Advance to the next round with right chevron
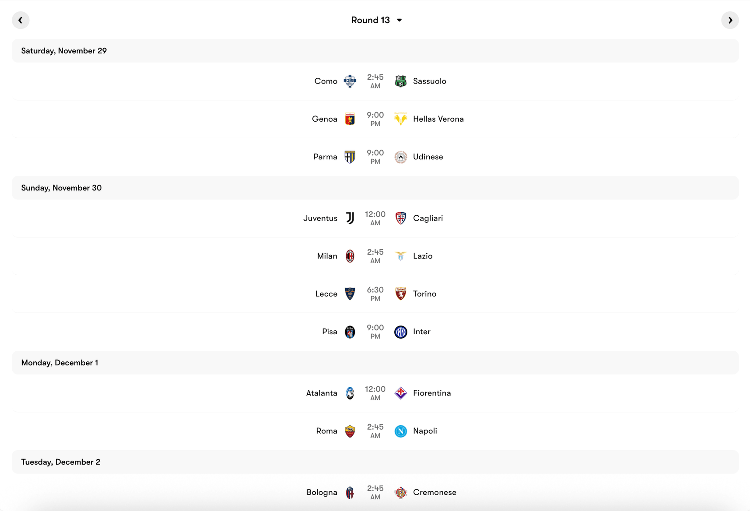Image resolution: width=750 pixels, height=511 pixels. pos(730,20)
